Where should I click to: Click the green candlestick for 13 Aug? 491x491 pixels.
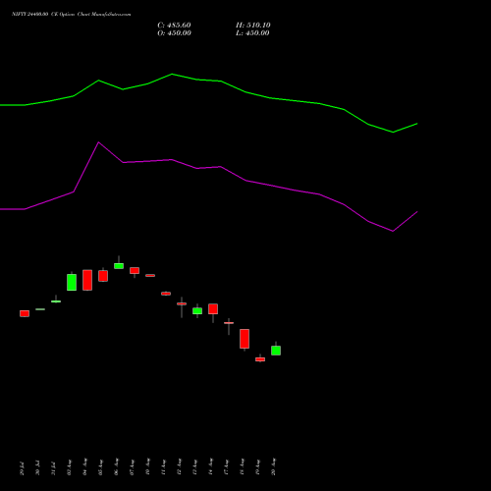[x=197, y=311]
